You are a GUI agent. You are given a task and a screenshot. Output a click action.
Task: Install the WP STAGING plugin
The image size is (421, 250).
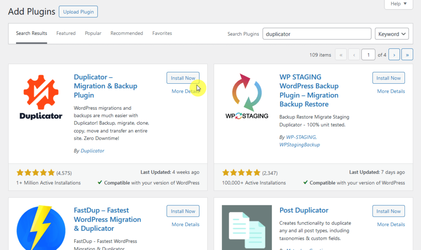[x=389, y=78]
